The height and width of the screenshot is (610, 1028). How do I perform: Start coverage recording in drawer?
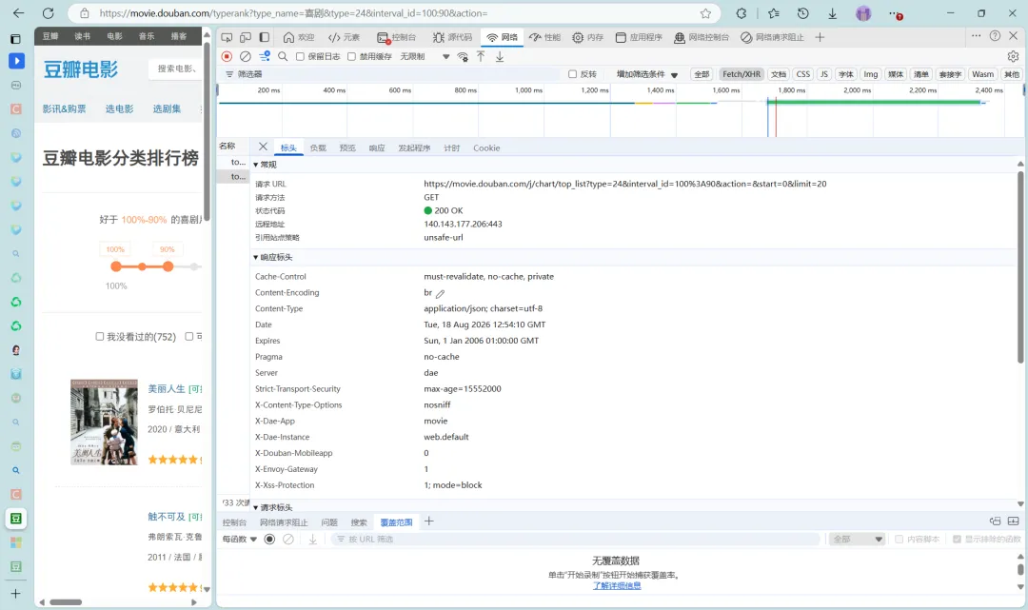point(269,540)
